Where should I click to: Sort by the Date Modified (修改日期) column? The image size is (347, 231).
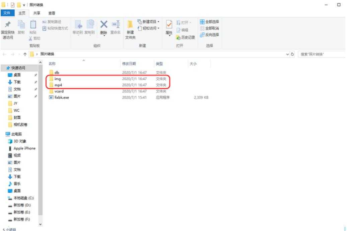(x=129, y=64)
